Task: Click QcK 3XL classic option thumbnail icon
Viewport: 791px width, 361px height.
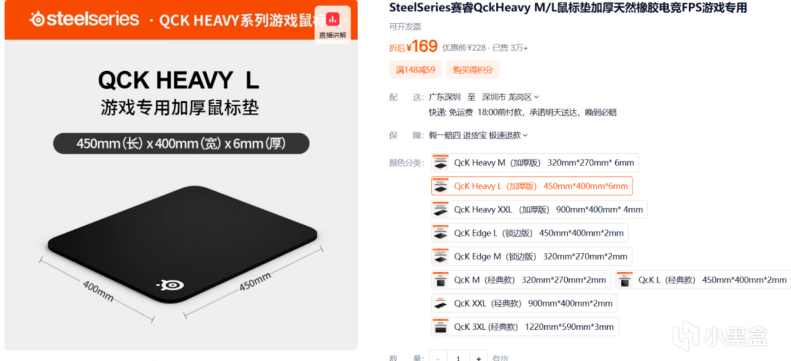Action: point(441,327)
